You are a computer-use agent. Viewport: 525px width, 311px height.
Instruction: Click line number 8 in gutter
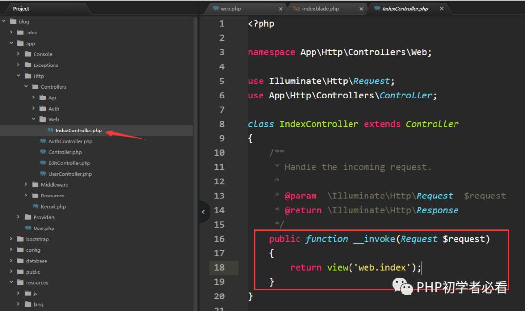pyautogui.click(x=222, y=124)
